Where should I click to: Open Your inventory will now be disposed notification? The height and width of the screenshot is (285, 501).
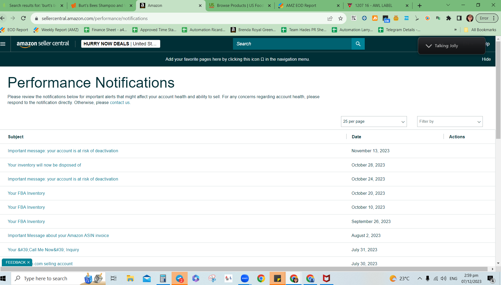[44, 165]
